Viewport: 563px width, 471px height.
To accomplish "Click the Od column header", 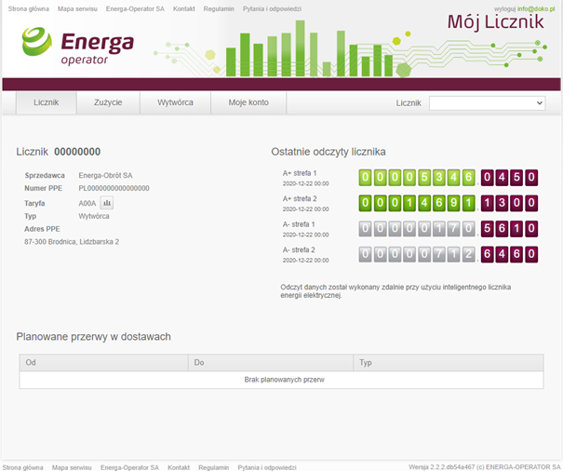I will point(104,362).
